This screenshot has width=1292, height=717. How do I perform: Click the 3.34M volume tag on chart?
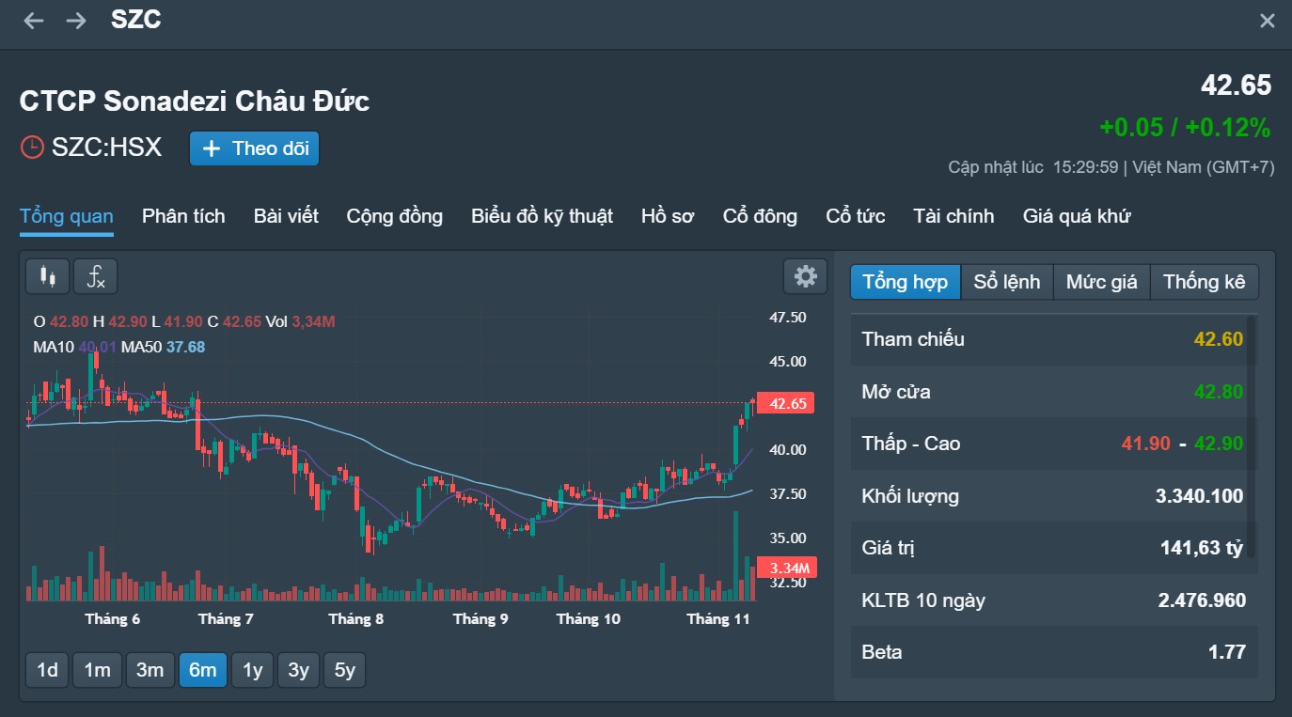click(x=788, y=568)
